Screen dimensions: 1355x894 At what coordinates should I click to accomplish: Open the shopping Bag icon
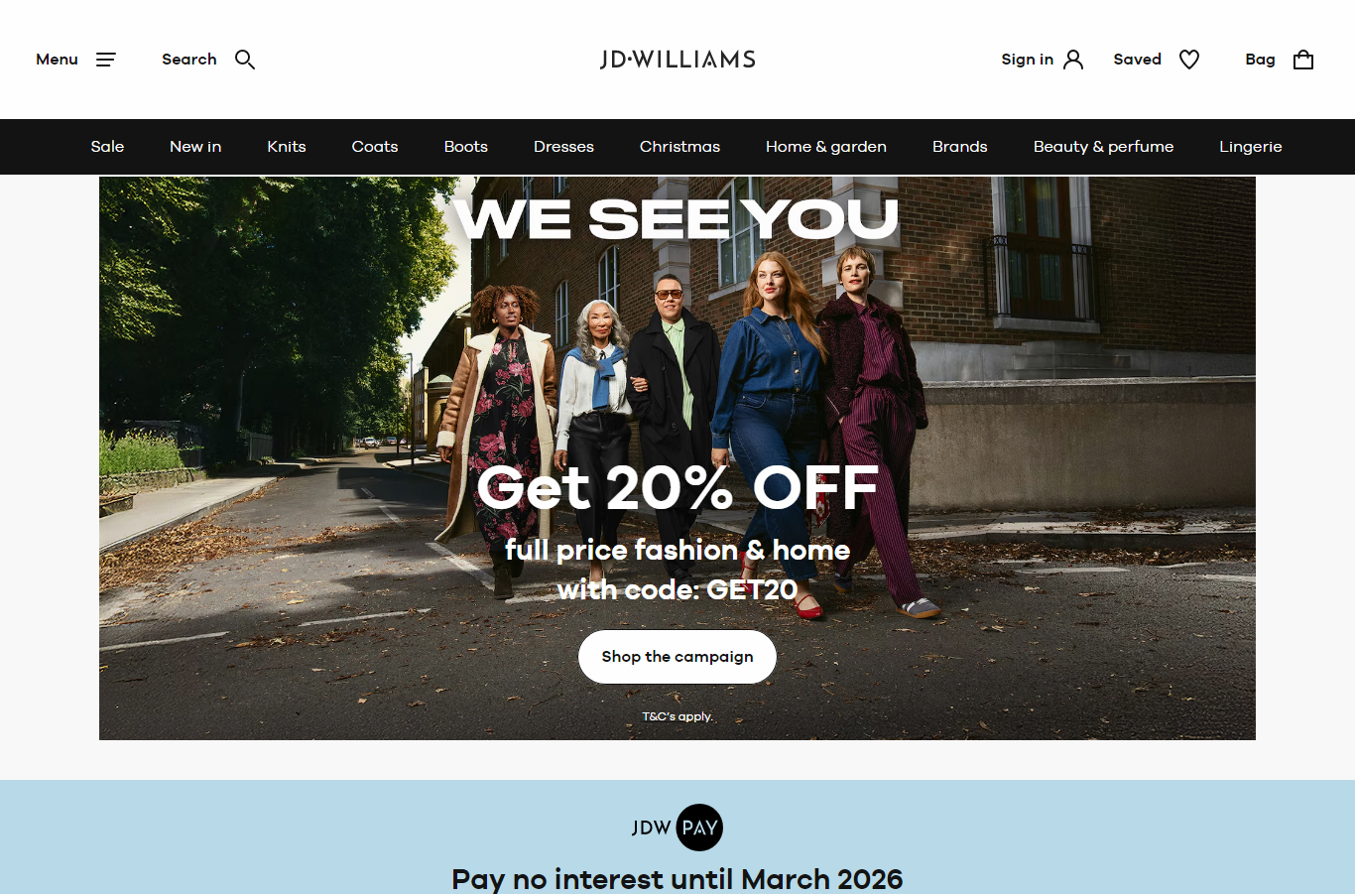click(x=1303, y=60)
